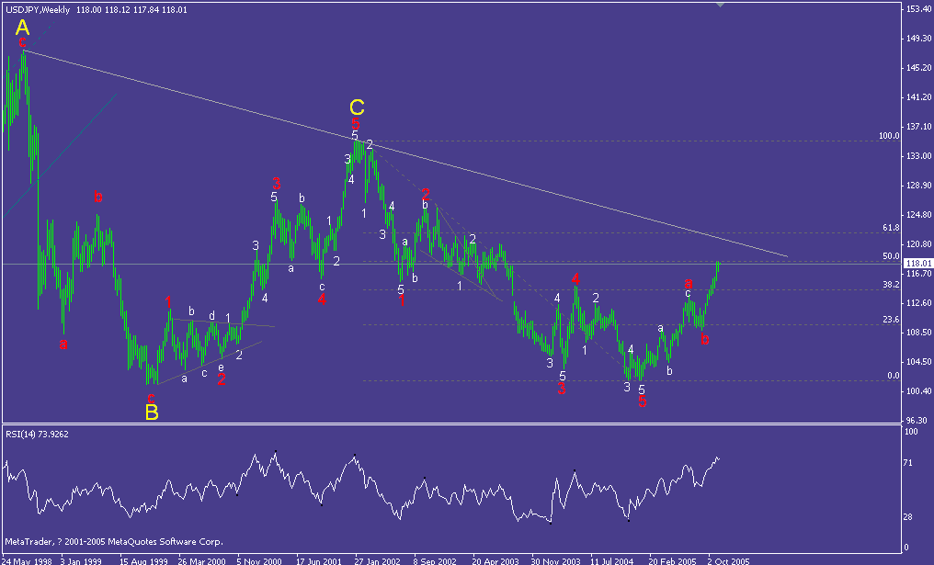The image size is (934, 565).
Task: Click 145.20 on the price scale
Action: click(918, 68)
